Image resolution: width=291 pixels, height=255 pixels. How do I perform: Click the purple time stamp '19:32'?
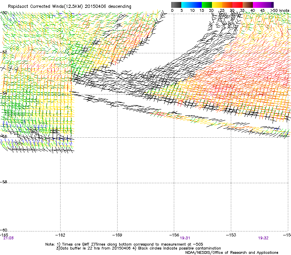tap(263, 238)
